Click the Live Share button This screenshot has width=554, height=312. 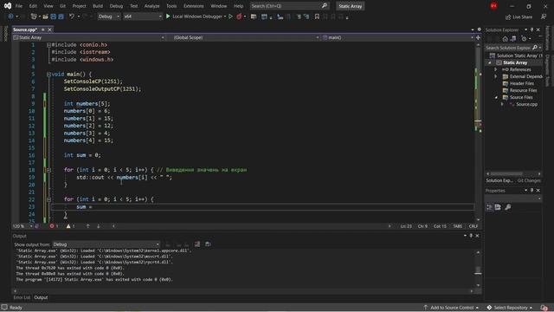point(519,16)
